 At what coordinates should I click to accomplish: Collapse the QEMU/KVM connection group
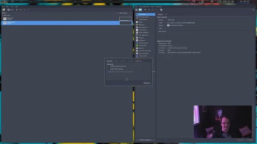pyautogui.click(x=2, y=15)
